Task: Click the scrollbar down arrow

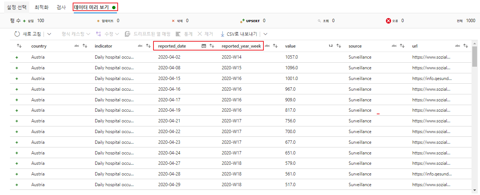Action: tap(474, 190)
